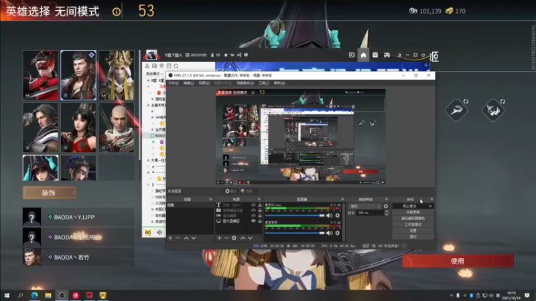Hide the 显示器捕获 source with its eye icon
Image resolution: width=536 pixels, height=301 pixels.
pos(253,221)
